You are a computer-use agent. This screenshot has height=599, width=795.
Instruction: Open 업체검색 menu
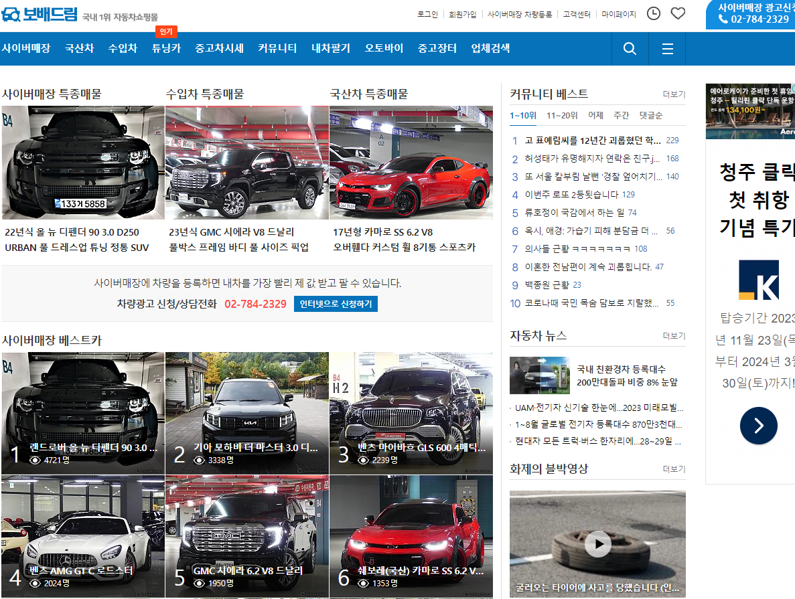click(490, 48)
